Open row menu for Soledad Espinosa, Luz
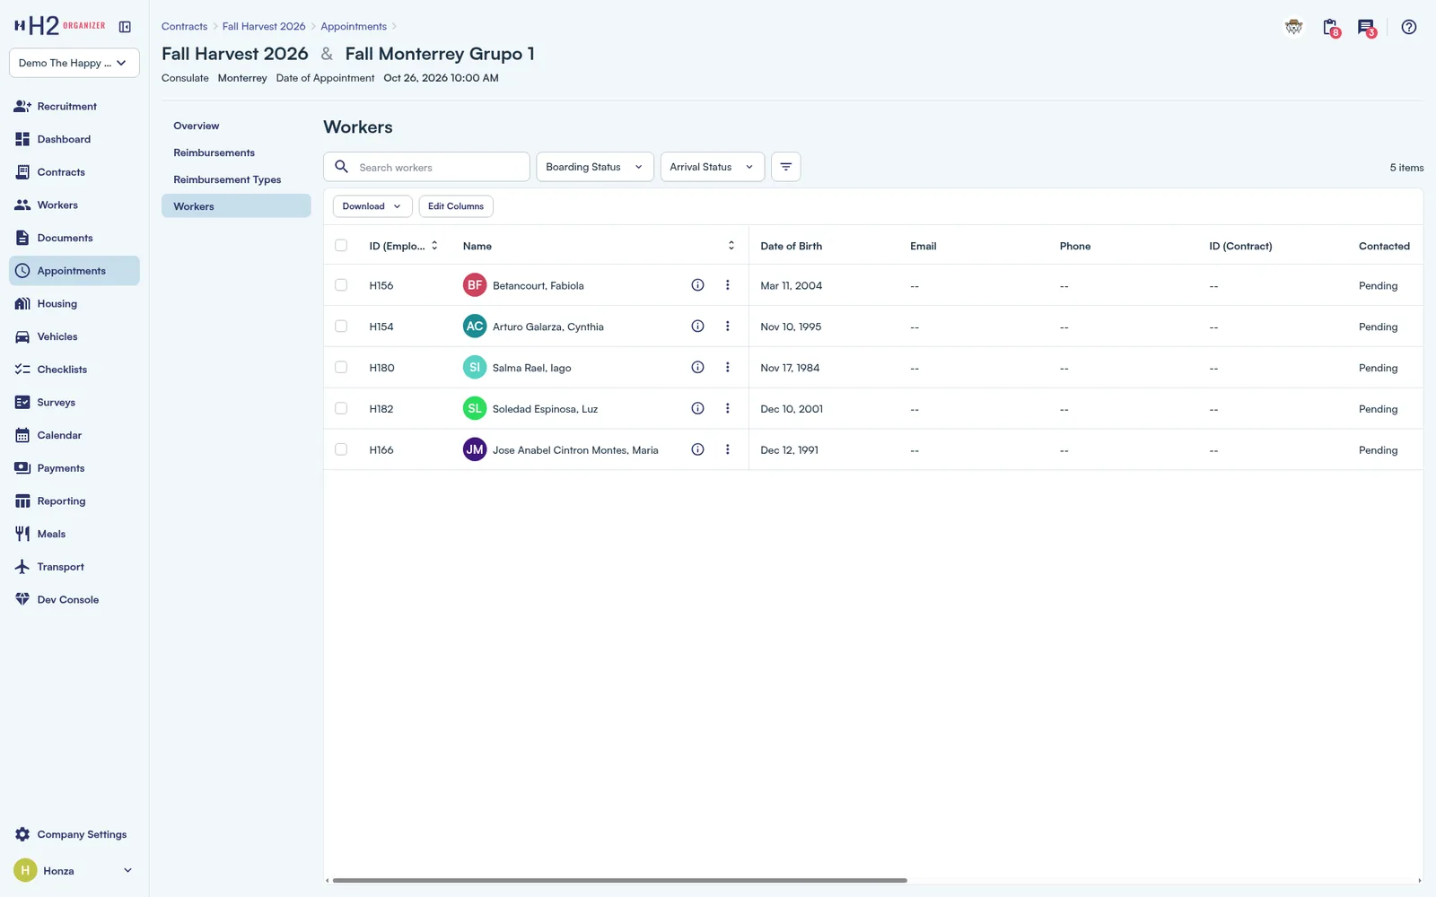Screen dimensions: 1436x897 point(727,408)
